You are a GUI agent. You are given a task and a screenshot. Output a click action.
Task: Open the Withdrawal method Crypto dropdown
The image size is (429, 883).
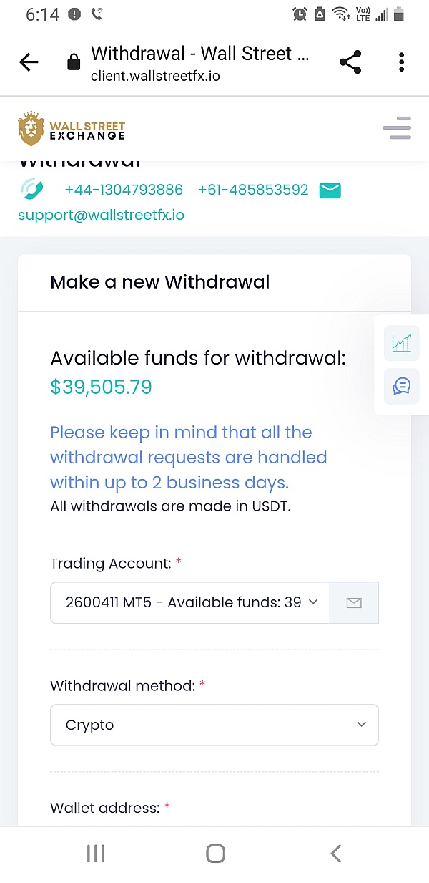click(x=214, y=725)
